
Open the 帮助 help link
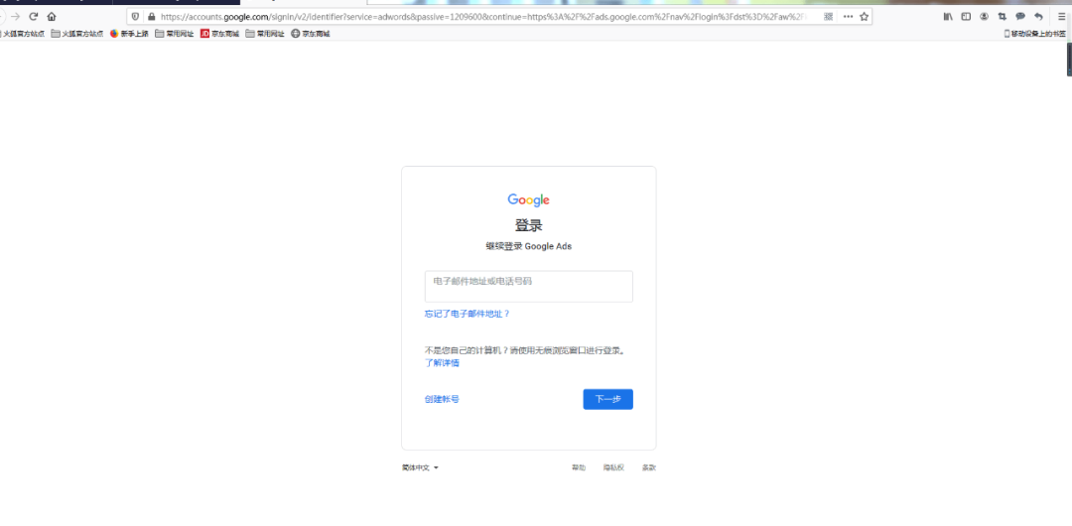point(579,467)
